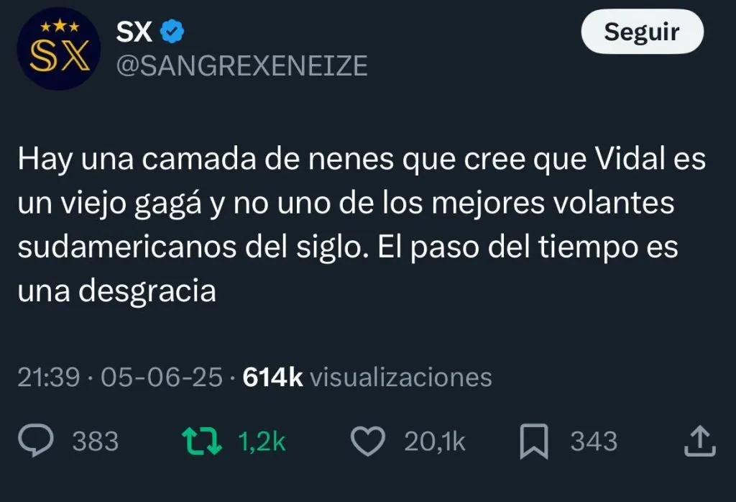Screen dimensions: 736x502
Task: Click the visualizaciones label
Action: [x=401, y=377]
